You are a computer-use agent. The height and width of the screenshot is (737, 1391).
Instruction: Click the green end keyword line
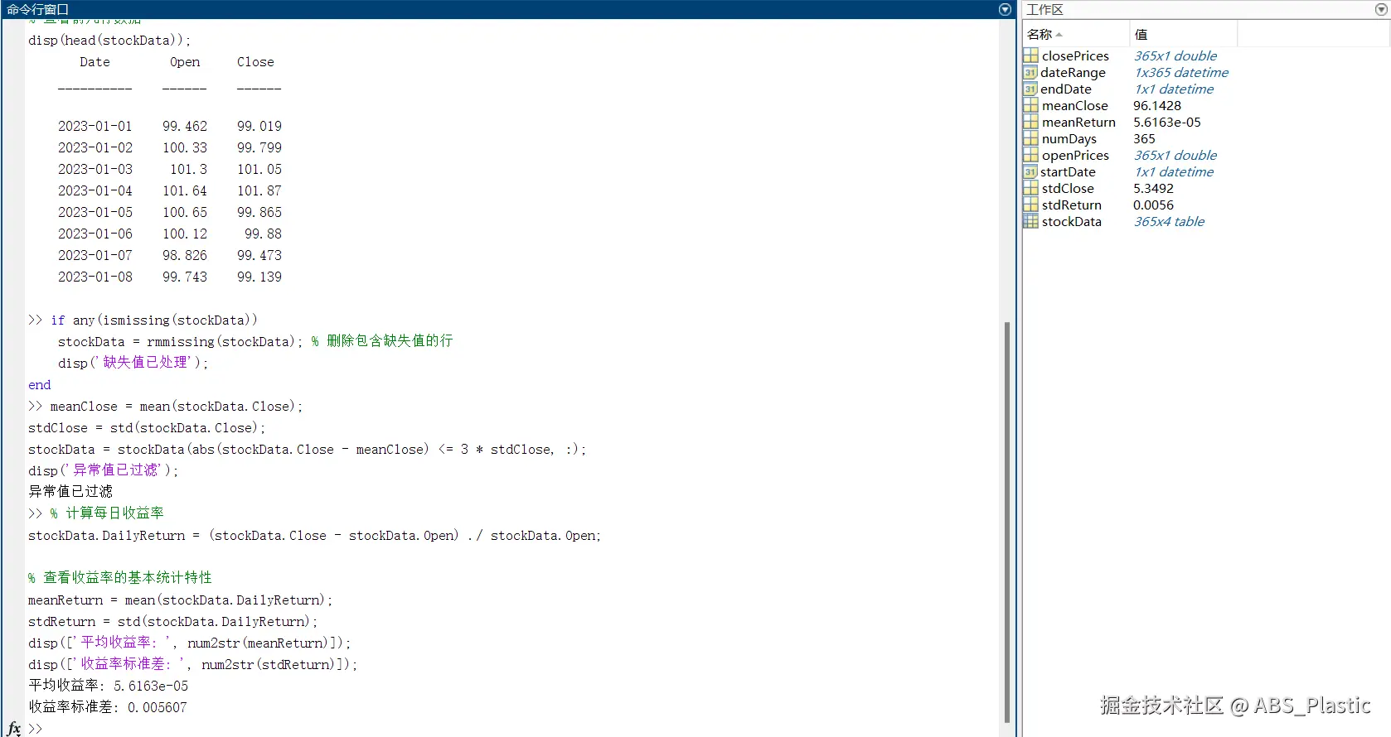pyautogui.click(x=40, y=385)
